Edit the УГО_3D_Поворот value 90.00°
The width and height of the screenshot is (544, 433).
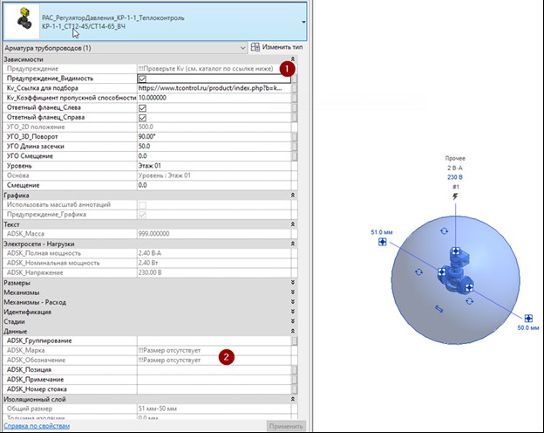214,136
